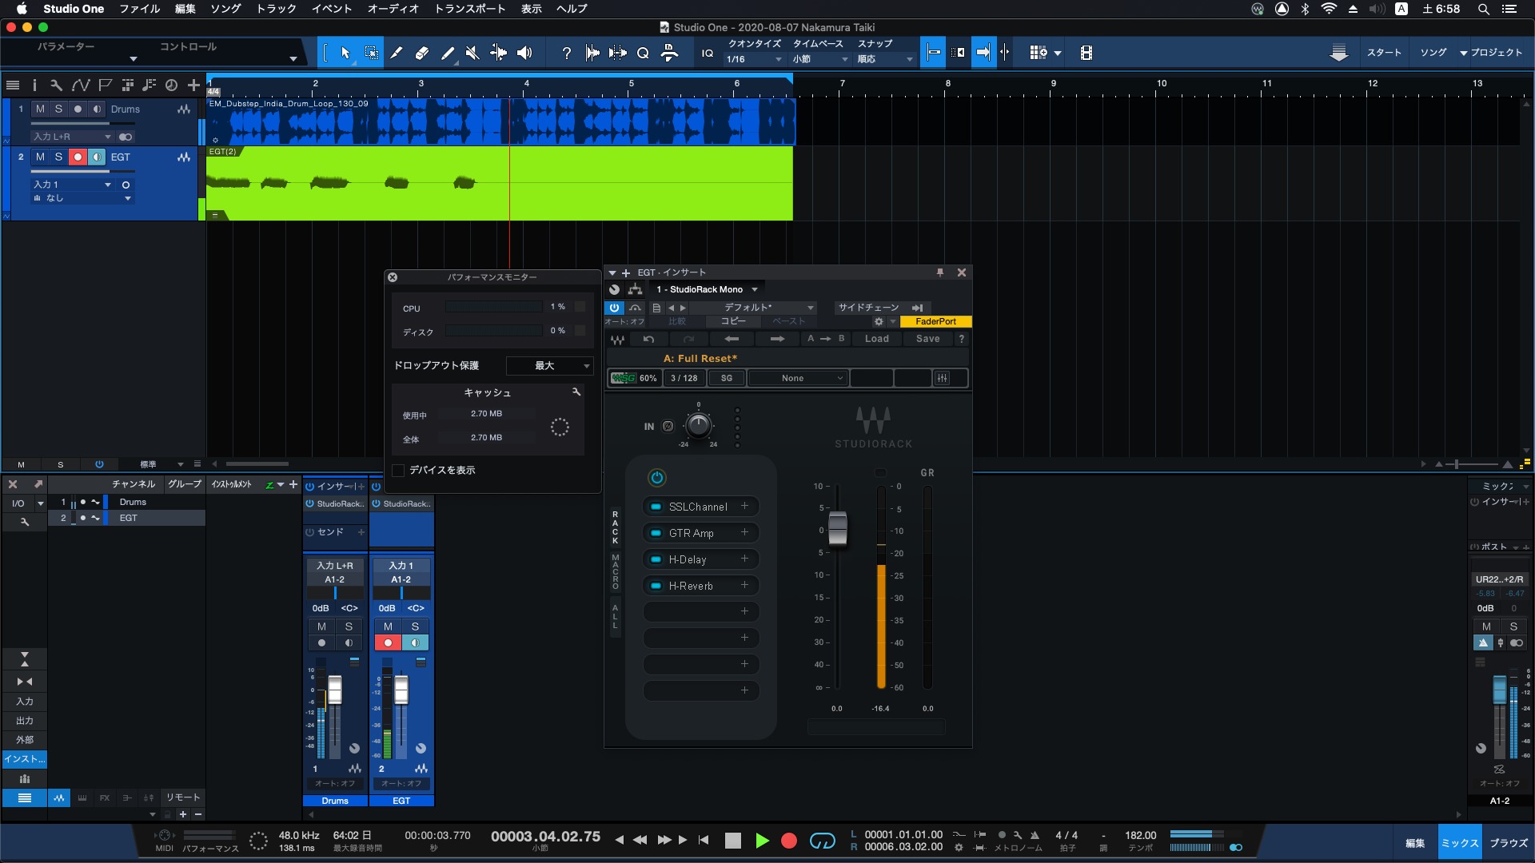This screenshot has width=1535, height=863.
Task: Toggle SSLChannel plugin power in rack
Action: pyautogui.click(x=656, y=507)
